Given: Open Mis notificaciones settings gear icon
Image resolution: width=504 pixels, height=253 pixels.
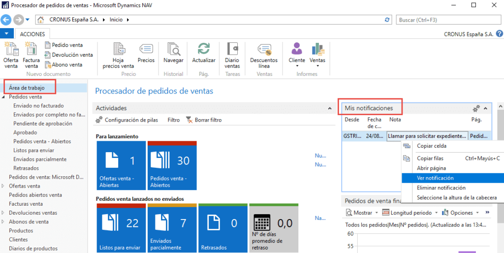Looking at the screenshot, I should tap(476, 109).
